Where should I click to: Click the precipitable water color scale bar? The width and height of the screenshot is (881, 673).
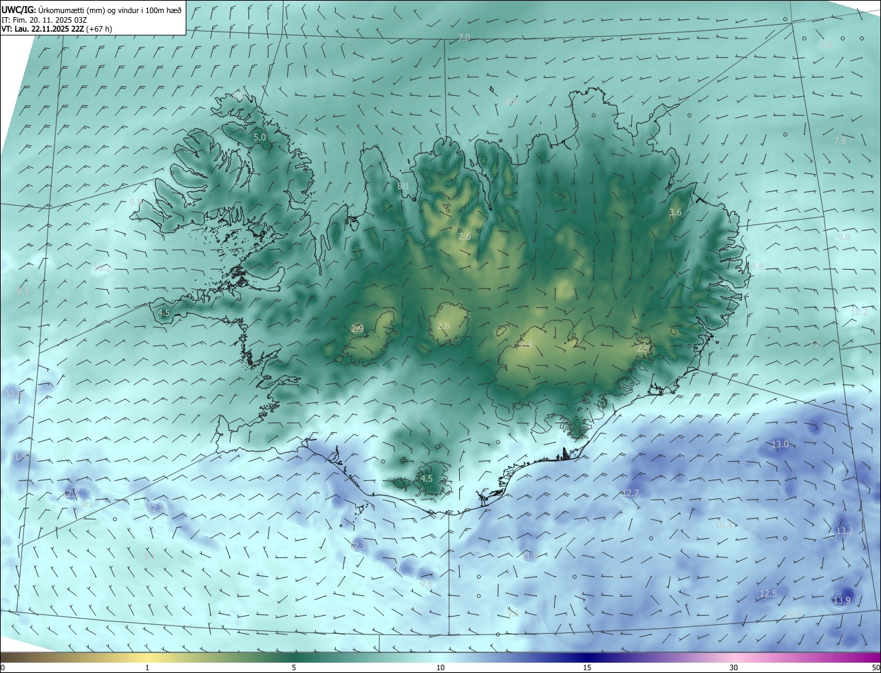440,657
